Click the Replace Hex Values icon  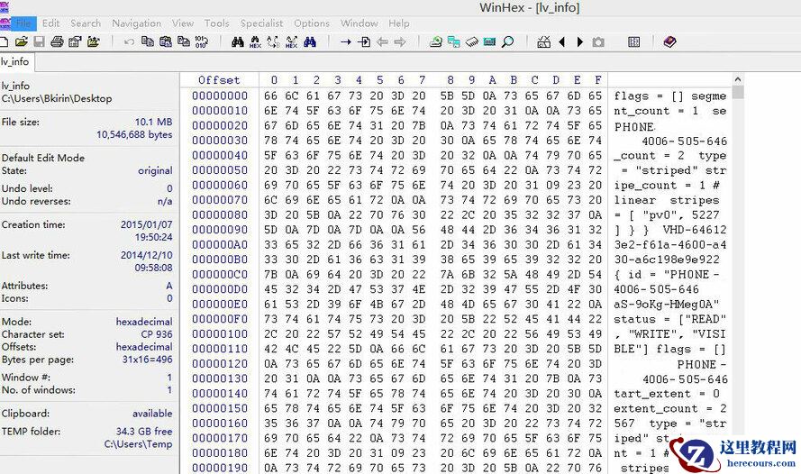coord(292,41)
